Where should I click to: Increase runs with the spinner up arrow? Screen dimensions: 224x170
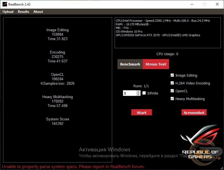pos(138,92)
